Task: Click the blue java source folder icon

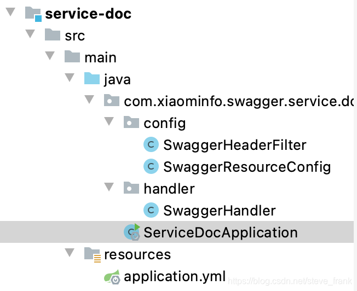Action: pos(92,79)
